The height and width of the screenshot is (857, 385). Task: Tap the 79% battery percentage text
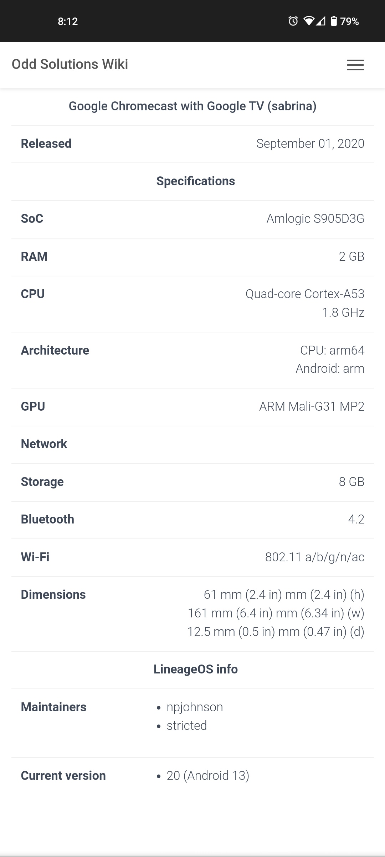click(x=349, y=21)
